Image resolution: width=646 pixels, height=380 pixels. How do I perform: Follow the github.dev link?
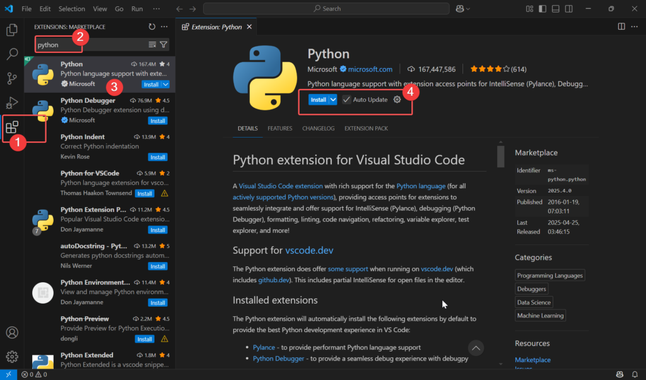[x=274, y=280]
